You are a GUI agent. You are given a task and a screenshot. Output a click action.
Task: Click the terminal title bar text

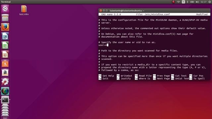pos(127,11)
